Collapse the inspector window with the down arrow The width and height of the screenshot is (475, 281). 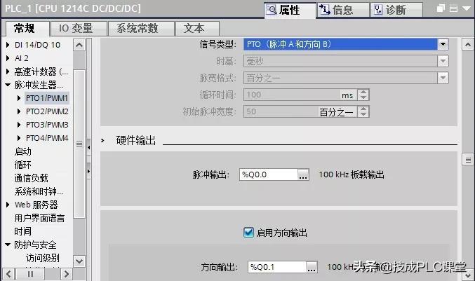tap(466, 8)
